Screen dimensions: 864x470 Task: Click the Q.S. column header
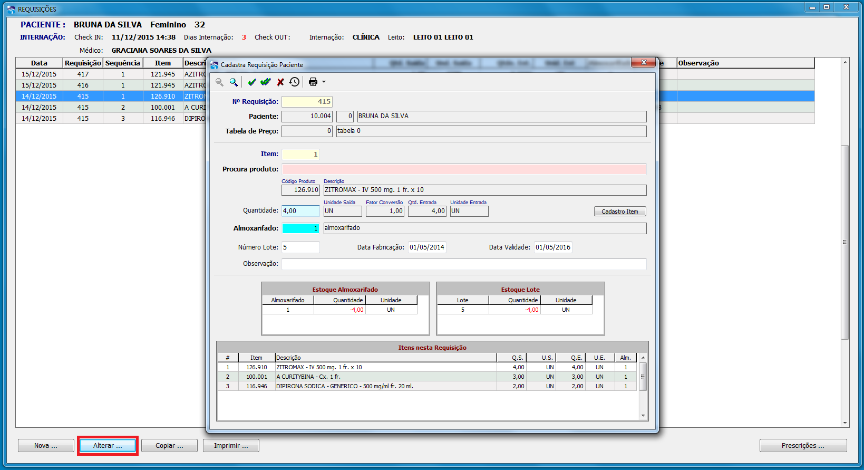(511, 358)
